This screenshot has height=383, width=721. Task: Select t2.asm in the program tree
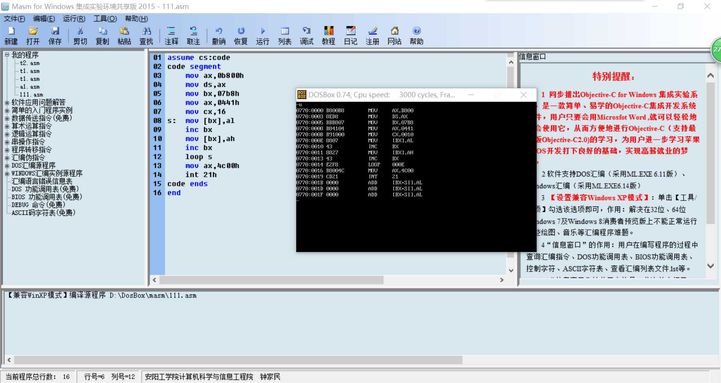(x=30, y=63)
